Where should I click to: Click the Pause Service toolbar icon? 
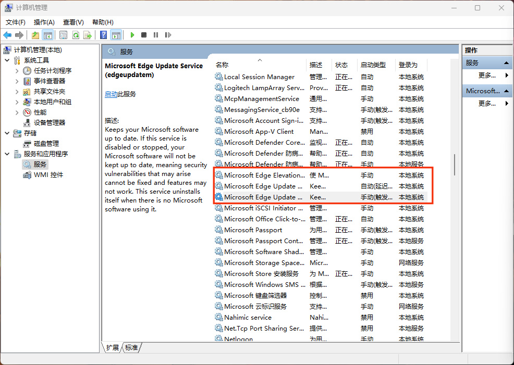point(156,35)
